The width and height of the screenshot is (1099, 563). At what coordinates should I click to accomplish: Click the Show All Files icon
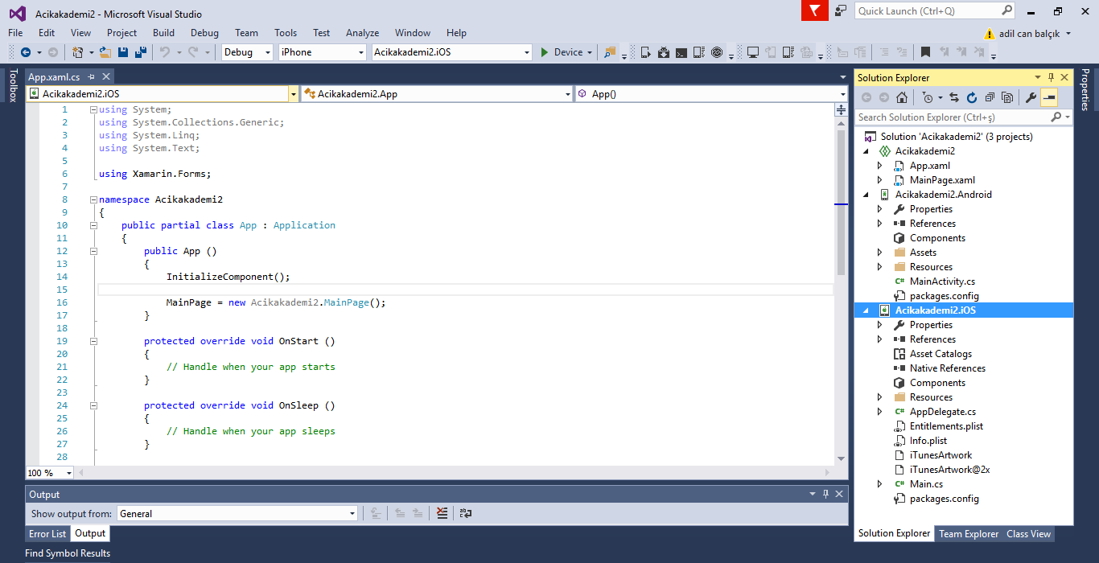pyautogui.click(x=1007, y=97)
